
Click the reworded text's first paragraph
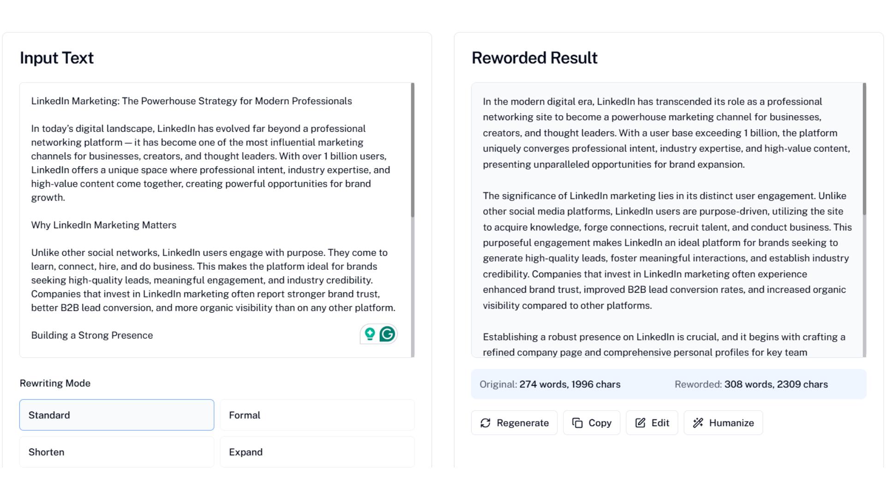(x=666, y=133)
